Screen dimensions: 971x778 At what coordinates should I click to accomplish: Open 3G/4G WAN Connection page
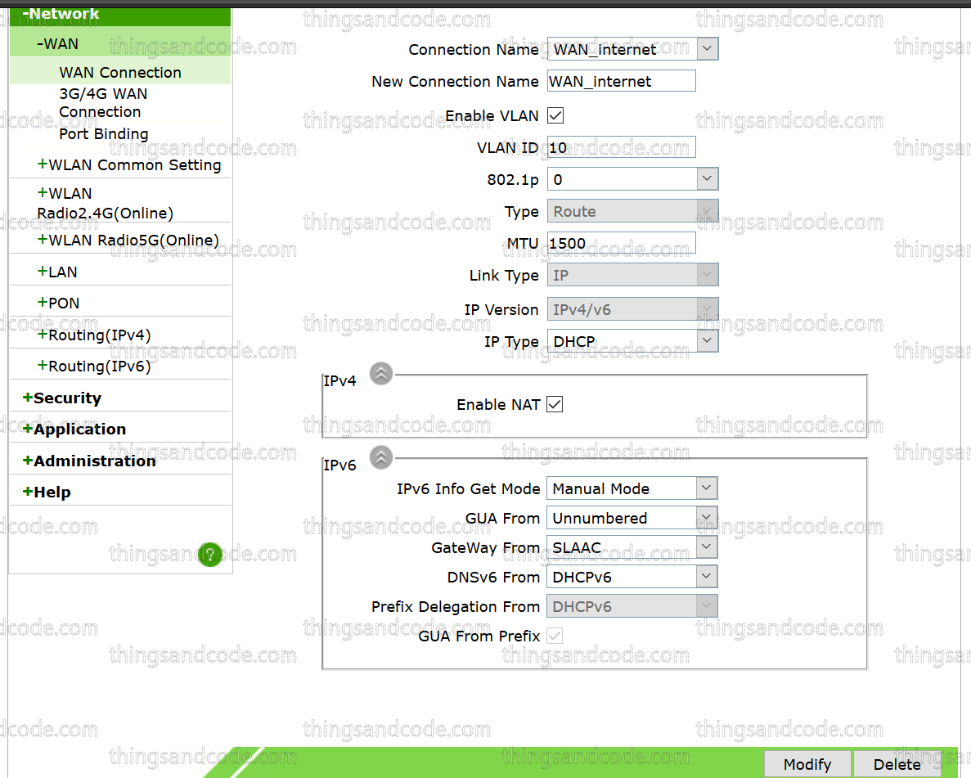tap(103, 103)
